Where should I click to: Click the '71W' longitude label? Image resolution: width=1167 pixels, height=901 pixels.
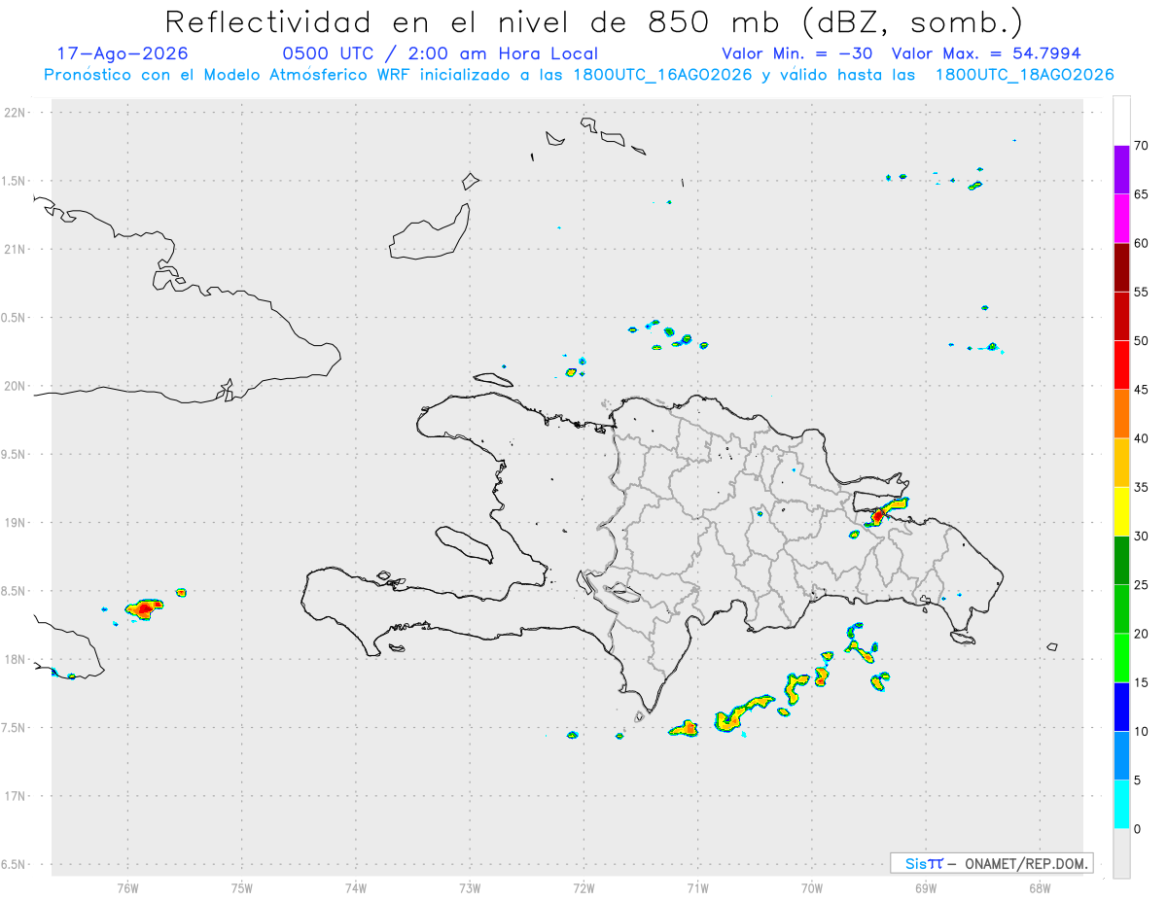[697, 888]
